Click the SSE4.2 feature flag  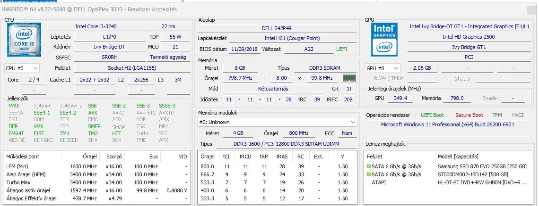(x=68, y=112)
